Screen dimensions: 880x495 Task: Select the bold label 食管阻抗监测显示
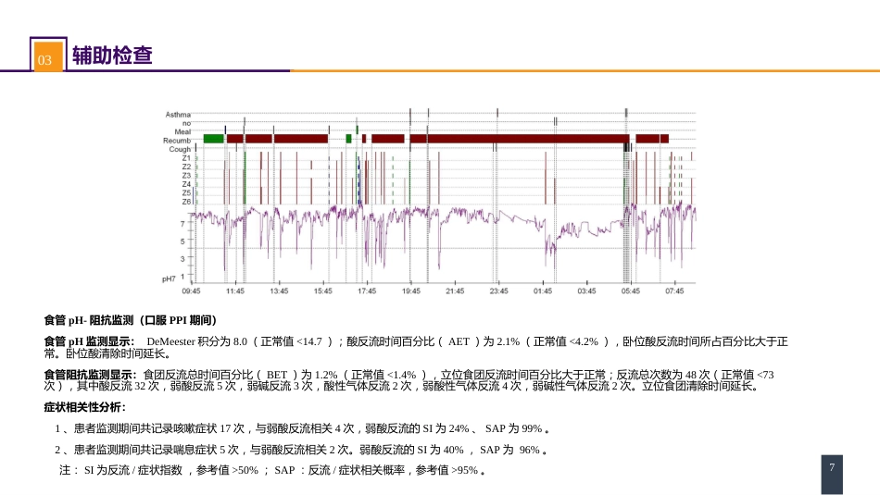click(91, 375)
